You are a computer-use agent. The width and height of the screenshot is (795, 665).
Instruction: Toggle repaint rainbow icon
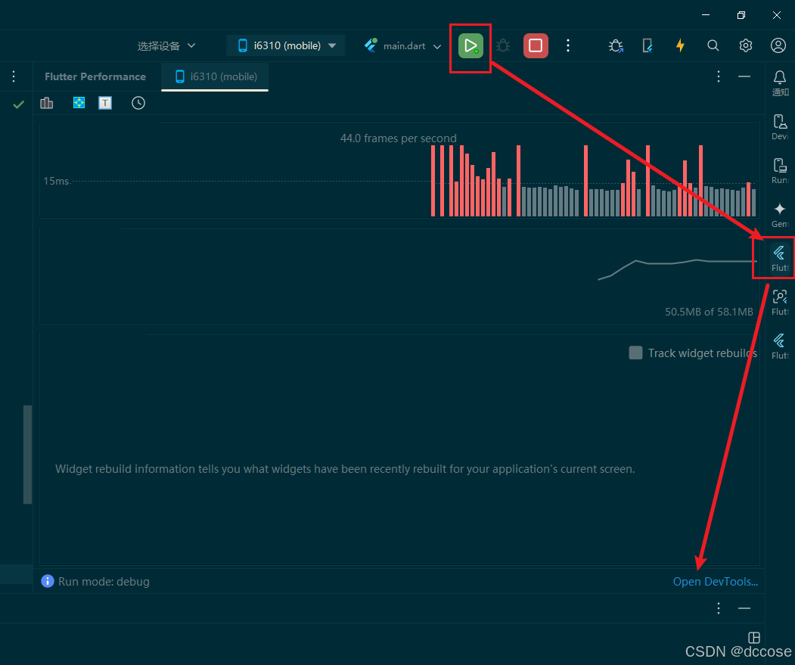click(x=79, y=103)
